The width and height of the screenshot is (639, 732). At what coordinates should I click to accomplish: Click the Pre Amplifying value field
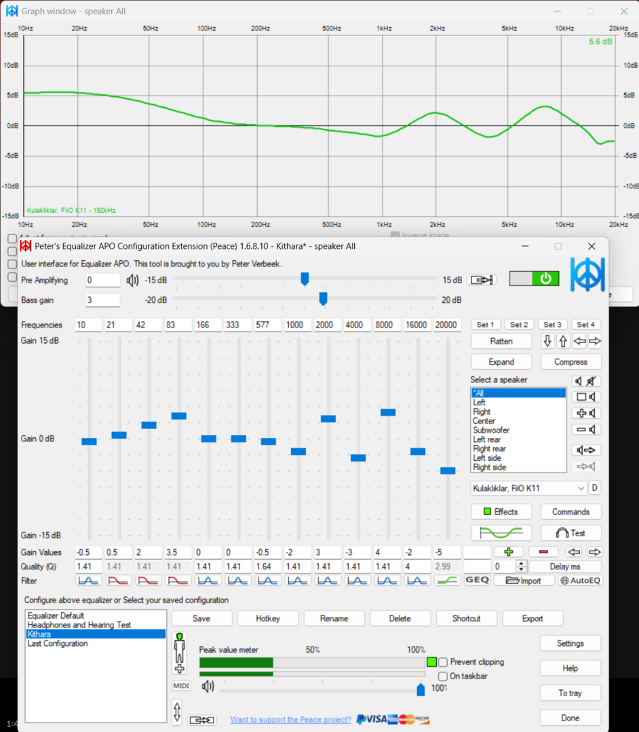pos(102,280)
